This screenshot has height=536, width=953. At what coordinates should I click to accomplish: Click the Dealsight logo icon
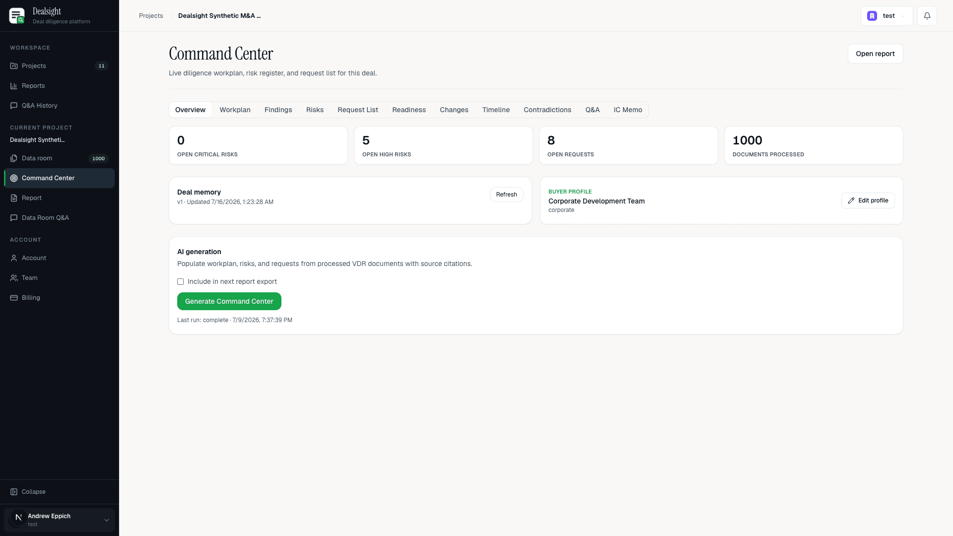[x=17, y=16]
